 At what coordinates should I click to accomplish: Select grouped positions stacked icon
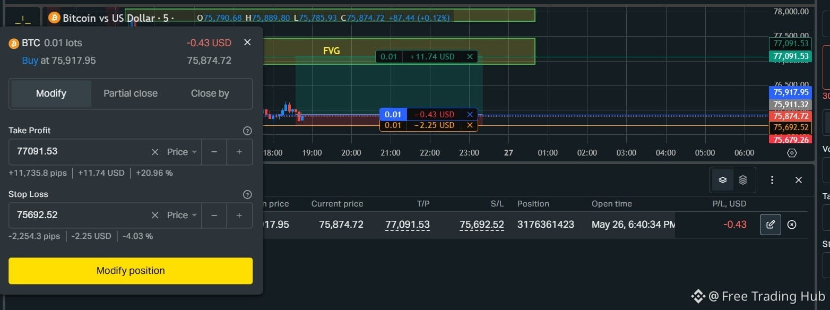pyautogui.click(x=743, y=180)
